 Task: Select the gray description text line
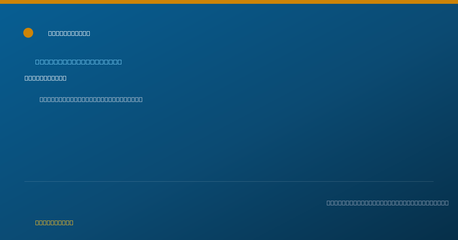(x=91, y=99)
